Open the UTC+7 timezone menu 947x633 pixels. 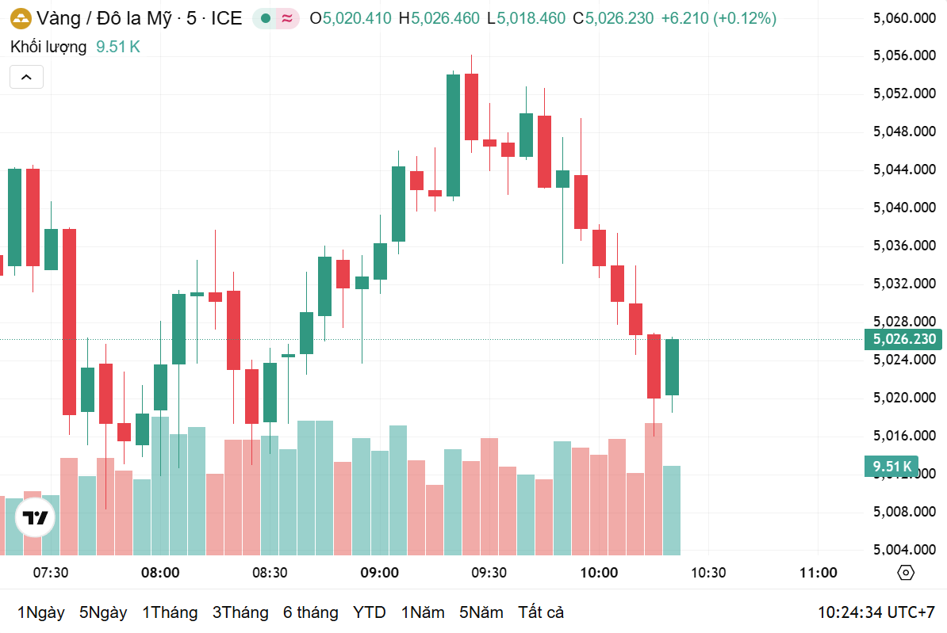(876, 612)
